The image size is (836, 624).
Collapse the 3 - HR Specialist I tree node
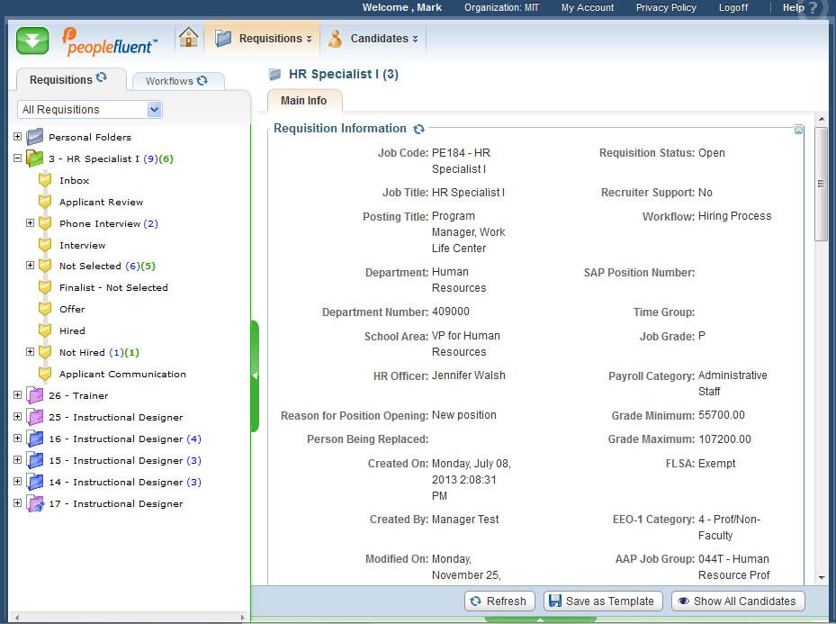(17, 158)
